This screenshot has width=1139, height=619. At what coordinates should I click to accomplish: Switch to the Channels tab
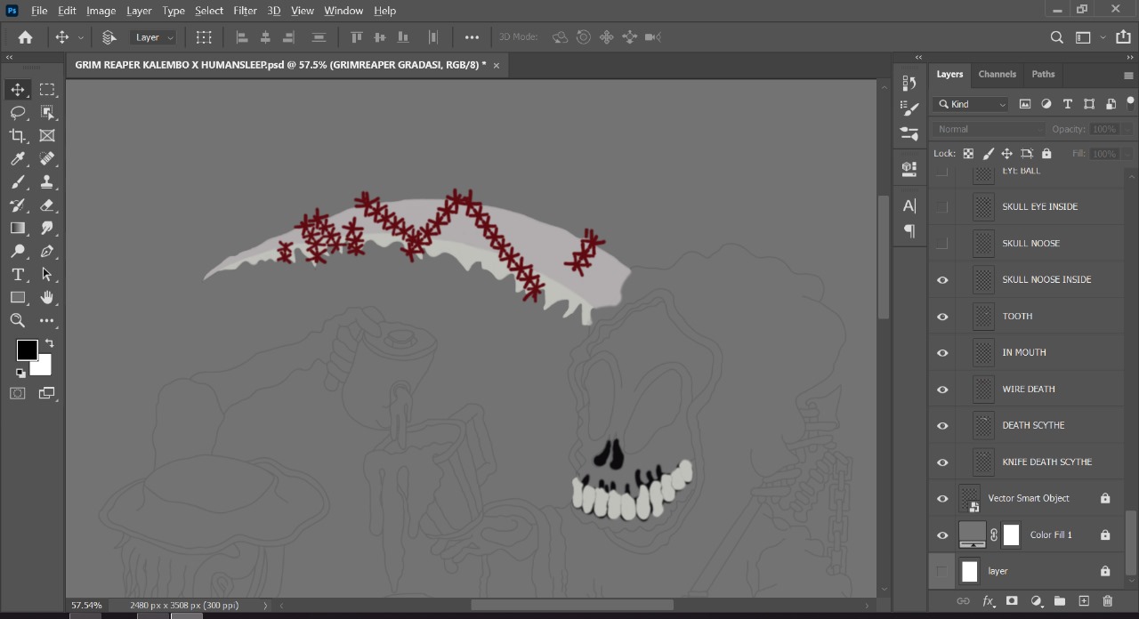(x=997, y=75)
